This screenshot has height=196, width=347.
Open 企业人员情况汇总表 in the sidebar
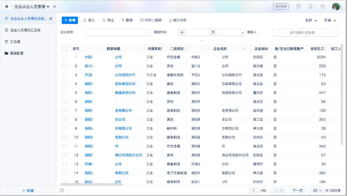[x=26, y=30]
